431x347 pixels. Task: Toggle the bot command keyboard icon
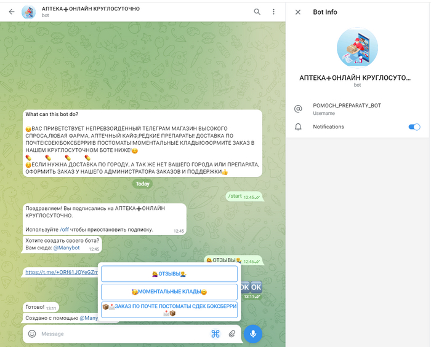click(x=216, y=334)
